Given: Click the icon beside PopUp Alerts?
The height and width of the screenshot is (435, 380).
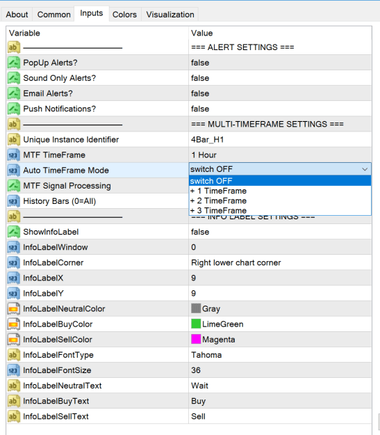Looking at the screenshot, I should pyautogui.click(x=14, y=63).
